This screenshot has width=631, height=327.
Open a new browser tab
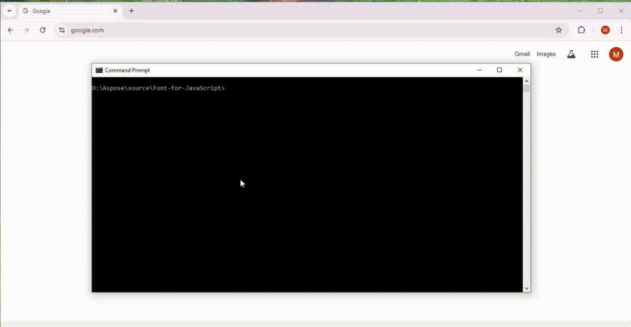coord(131,10)
